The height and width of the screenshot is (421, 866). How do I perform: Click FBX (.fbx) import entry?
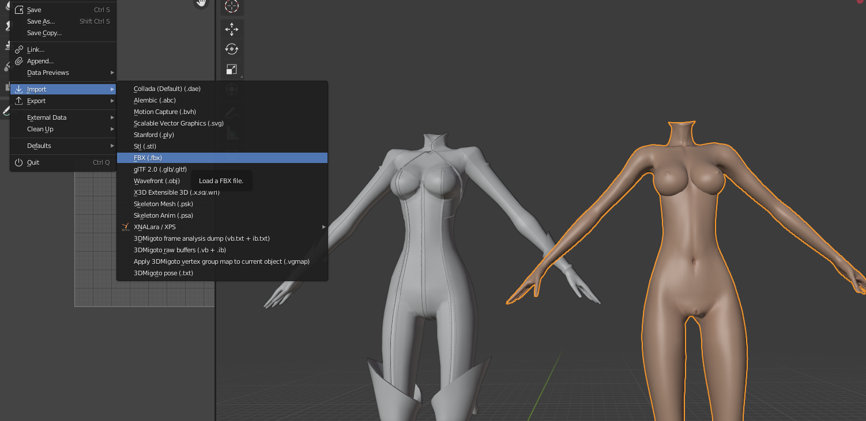point(222,158)
